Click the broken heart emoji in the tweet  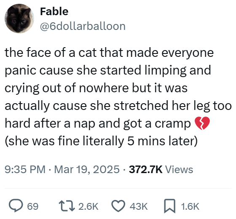[x=202, y=123]
